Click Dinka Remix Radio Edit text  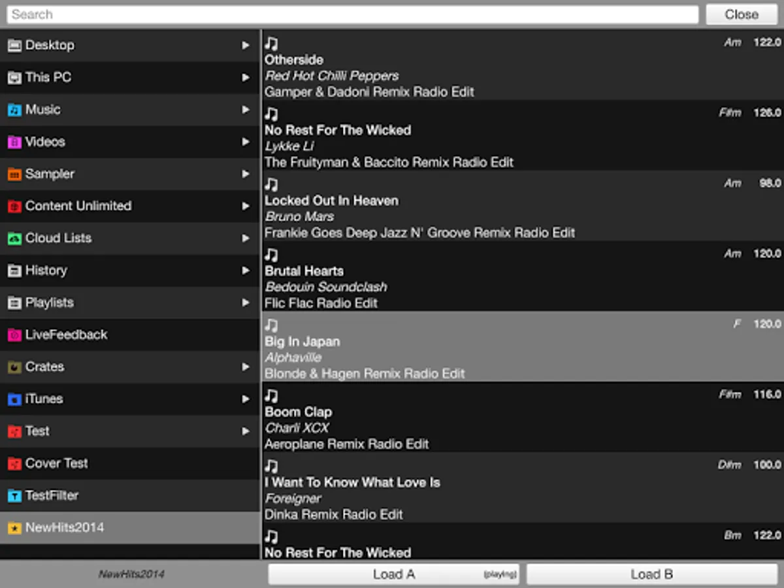pyautogui.click(x=334, y=515)
